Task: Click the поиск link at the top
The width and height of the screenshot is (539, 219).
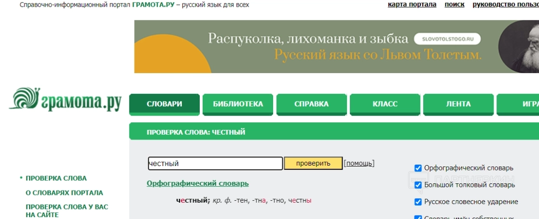Action: coord(455,4)
